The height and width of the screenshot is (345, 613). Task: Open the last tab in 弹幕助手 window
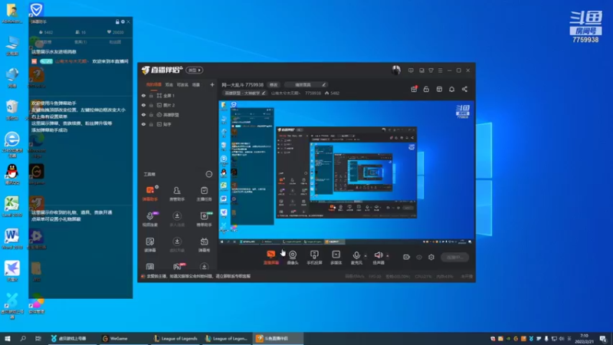click(x=115, y=42)
